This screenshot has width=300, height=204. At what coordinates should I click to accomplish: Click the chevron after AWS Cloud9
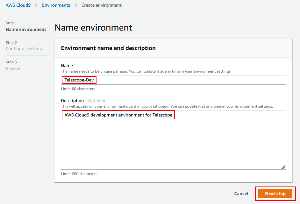tap(36, 5)
